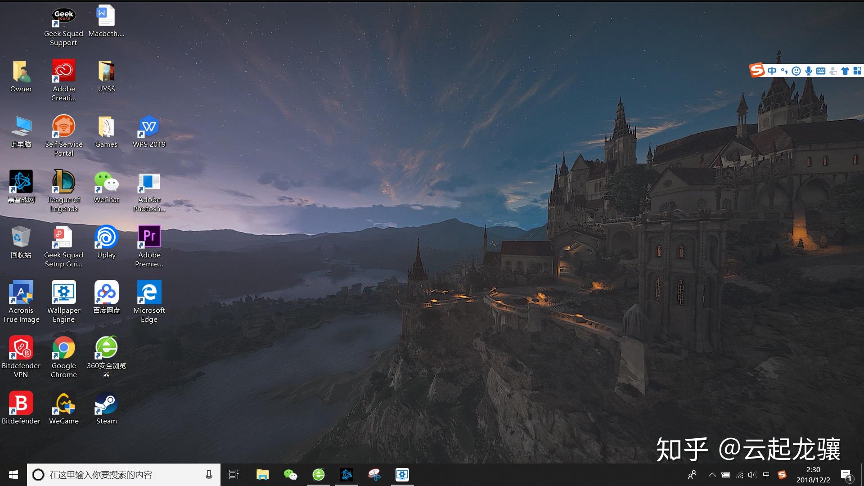
Task: Activate the search box microphone
Action: click(x=209, y=475)
